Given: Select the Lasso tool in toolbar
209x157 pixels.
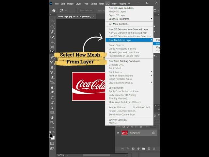Looking at the screenshot, I should point(52,32).
